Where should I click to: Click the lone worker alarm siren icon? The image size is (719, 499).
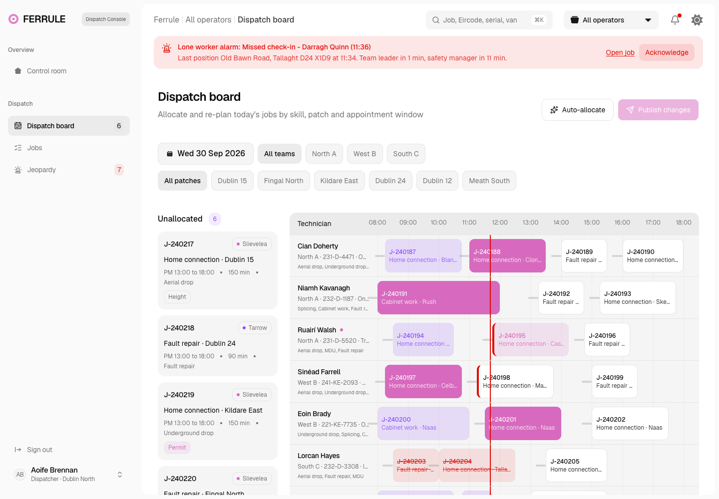tap(167, 48)
